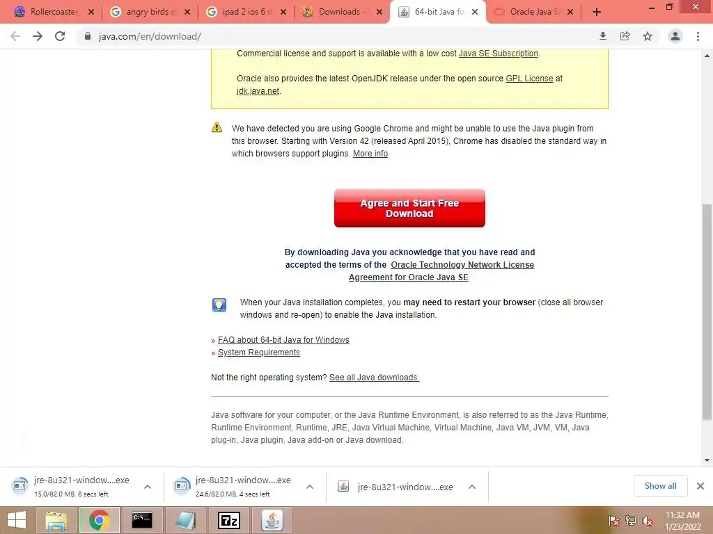Open the notepad-like taskbar icon
This screenshot has width=713, height=534.
(185, 520)
